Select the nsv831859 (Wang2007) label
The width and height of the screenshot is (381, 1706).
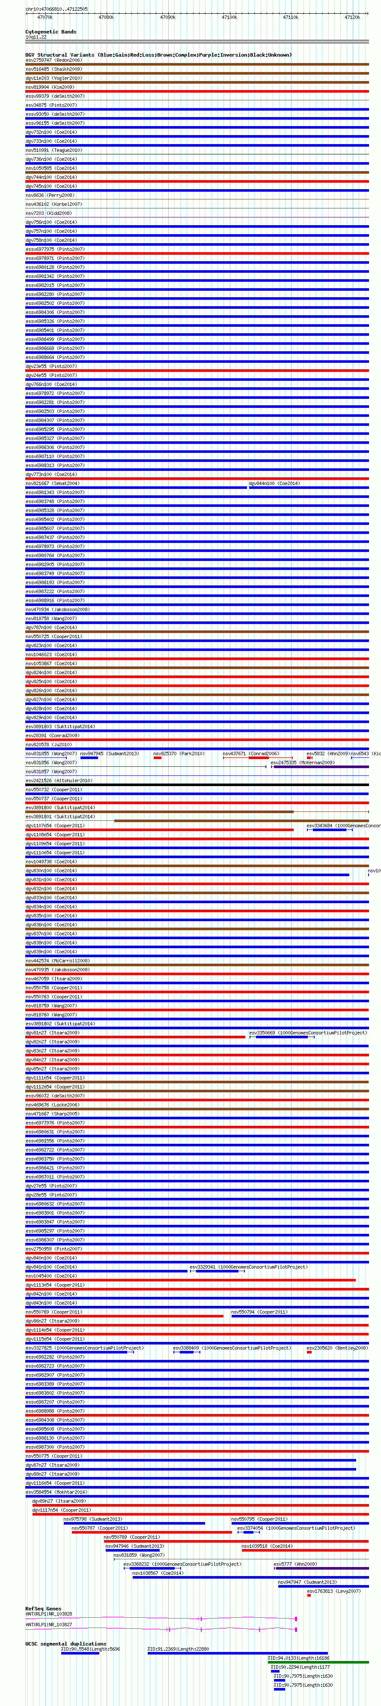tap(139, 1554)
